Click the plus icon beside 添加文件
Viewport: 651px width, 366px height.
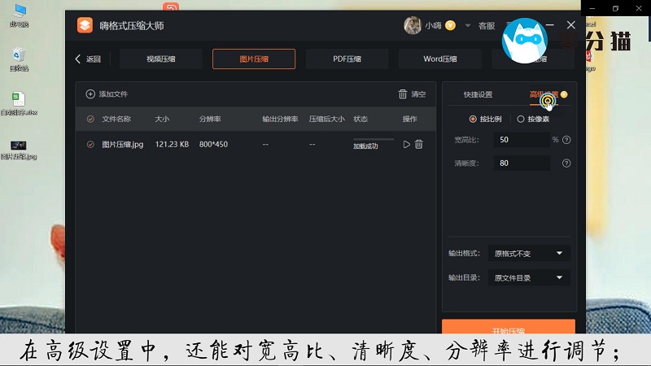coord(90,94)
